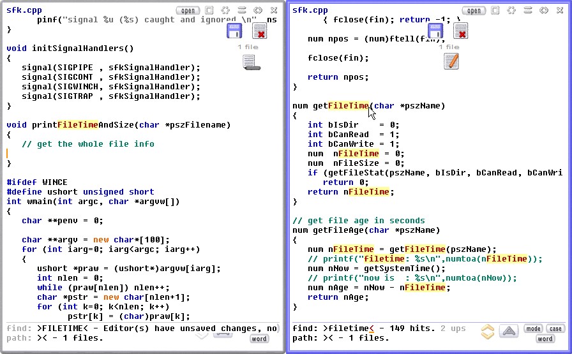Click the save floppy icon in left pane
This screenshot has width=572, height=354.
(x=234, y=31)
